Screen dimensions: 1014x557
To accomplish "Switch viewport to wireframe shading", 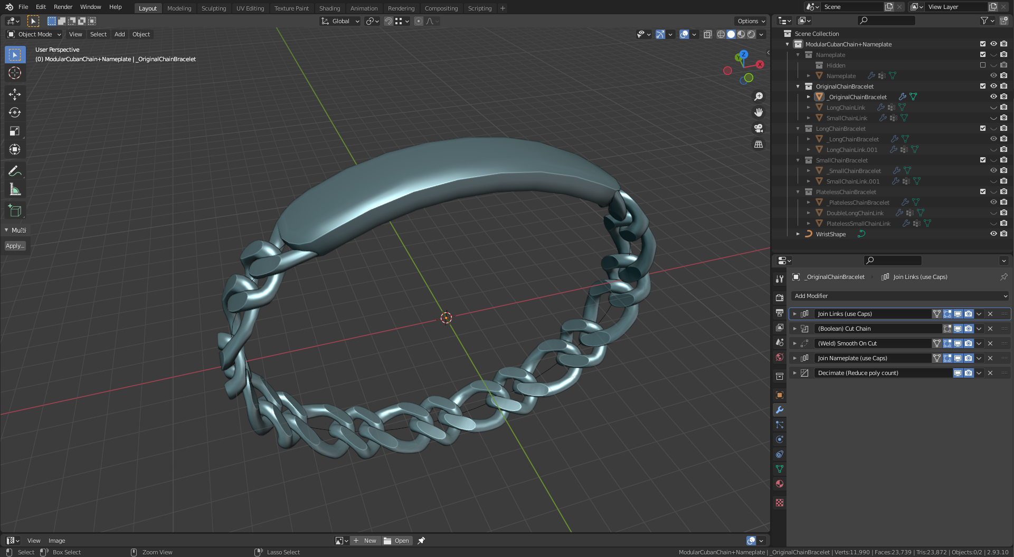I will click(721, 34).
